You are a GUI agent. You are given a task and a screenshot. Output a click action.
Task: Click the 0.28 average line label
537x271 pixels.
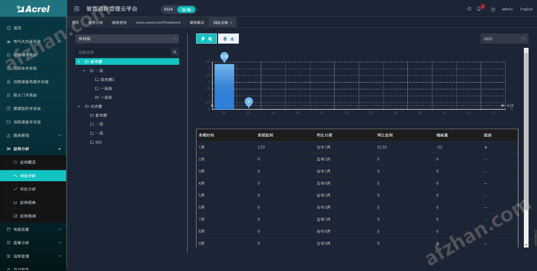510,105
